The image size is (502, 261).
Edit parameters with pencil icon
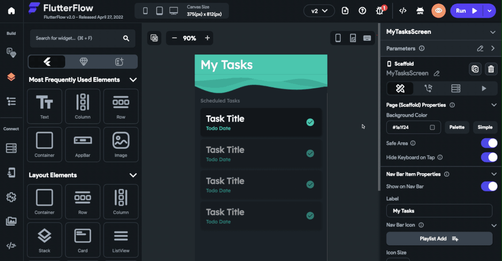480,49
